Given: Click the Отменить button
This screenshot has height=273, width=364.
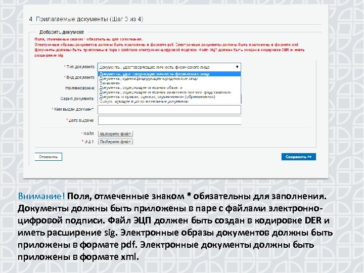Looking at the screenshot, I should coord(49,157).
